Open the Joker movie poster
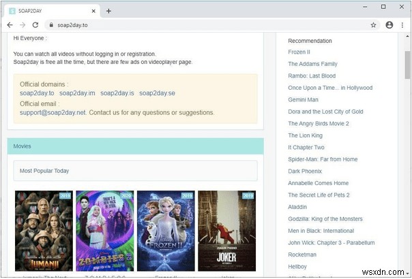The height and width of the screenshot is (279, 412). click(x=226, y=231)
